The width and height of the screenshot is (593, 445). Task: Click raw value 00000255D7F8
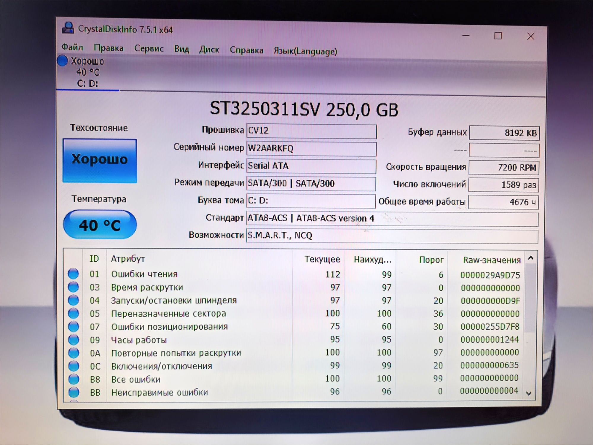(490, 327)
